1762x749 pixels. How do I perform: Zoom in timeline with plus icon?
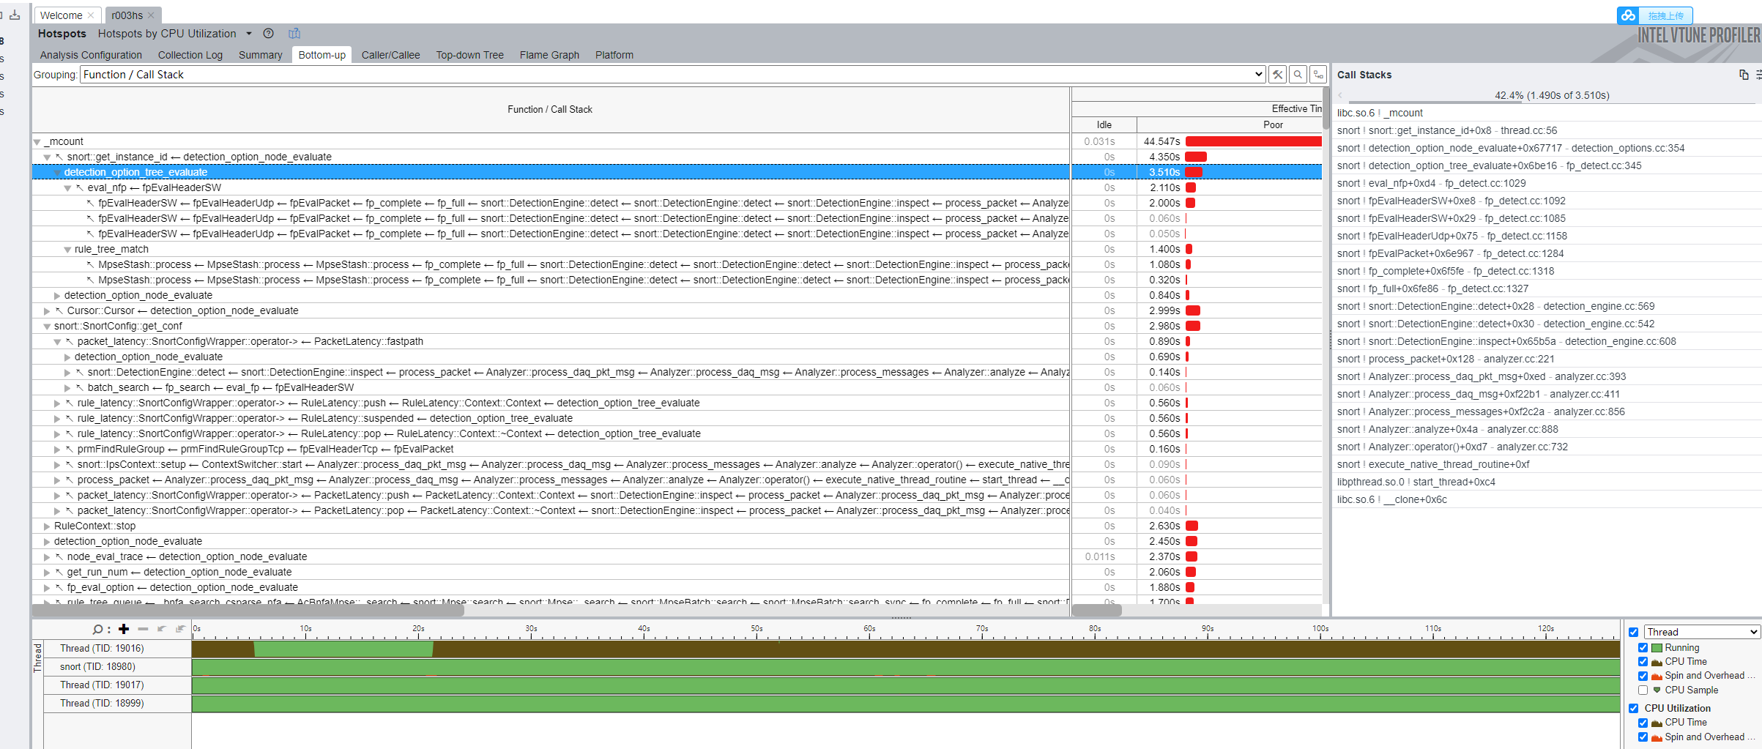124,629
